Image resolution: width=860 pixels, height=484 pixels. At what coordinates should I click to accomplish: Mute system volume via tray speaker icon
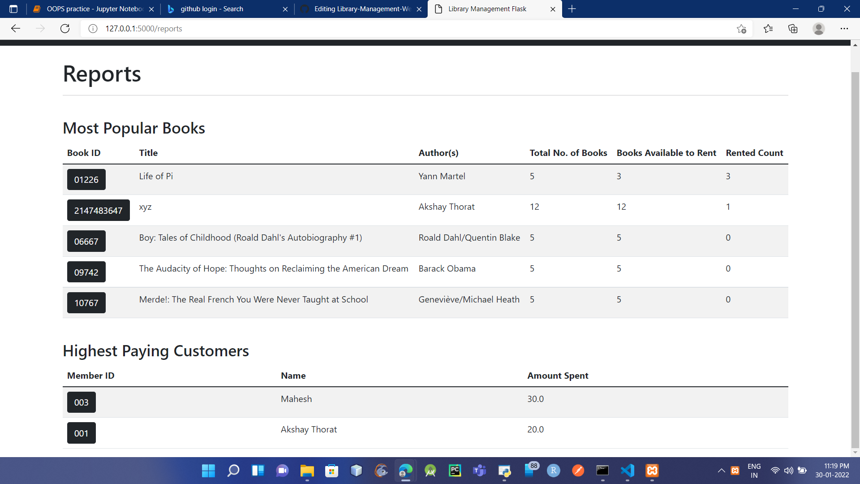pos(789,471)
